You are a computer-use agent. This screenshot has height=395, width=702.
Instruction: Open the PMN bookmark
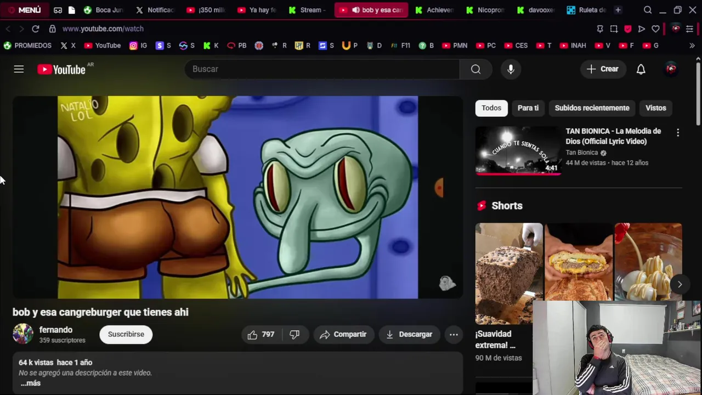click(455, 46)
